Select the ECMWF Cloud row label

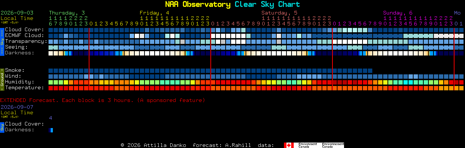24,35
